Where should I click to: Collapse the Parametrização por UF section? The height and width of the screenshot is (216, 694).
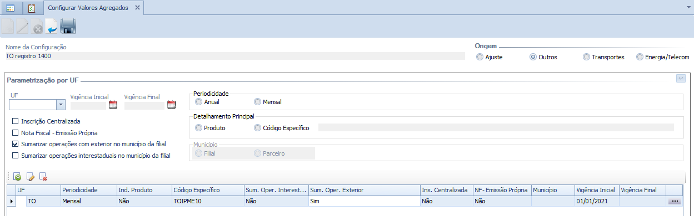click(681, 79)
